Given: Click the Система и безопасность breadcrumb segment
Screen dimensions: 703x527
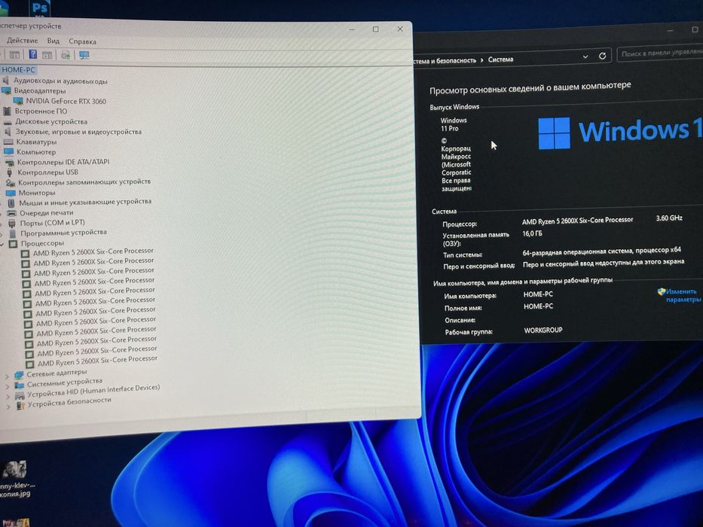Looking at the screenshot, I should (445, 60).
